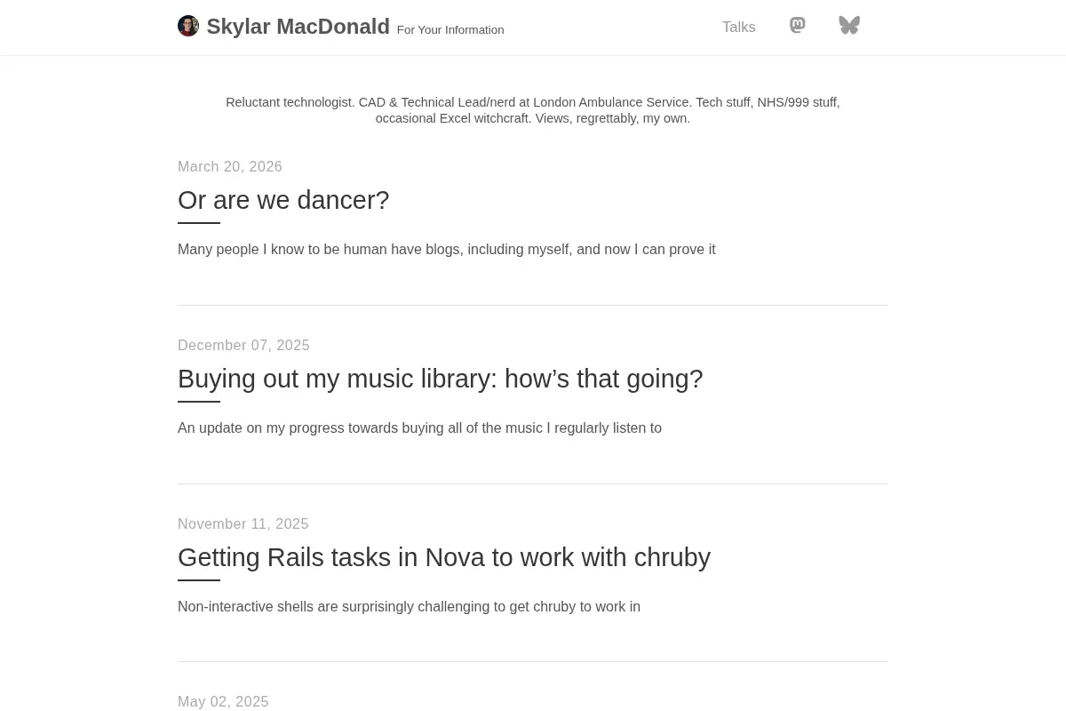
Task: Open 'Getting Rails tasks in Nova' post
Action: pyautogui.click(x=444, y=557)
